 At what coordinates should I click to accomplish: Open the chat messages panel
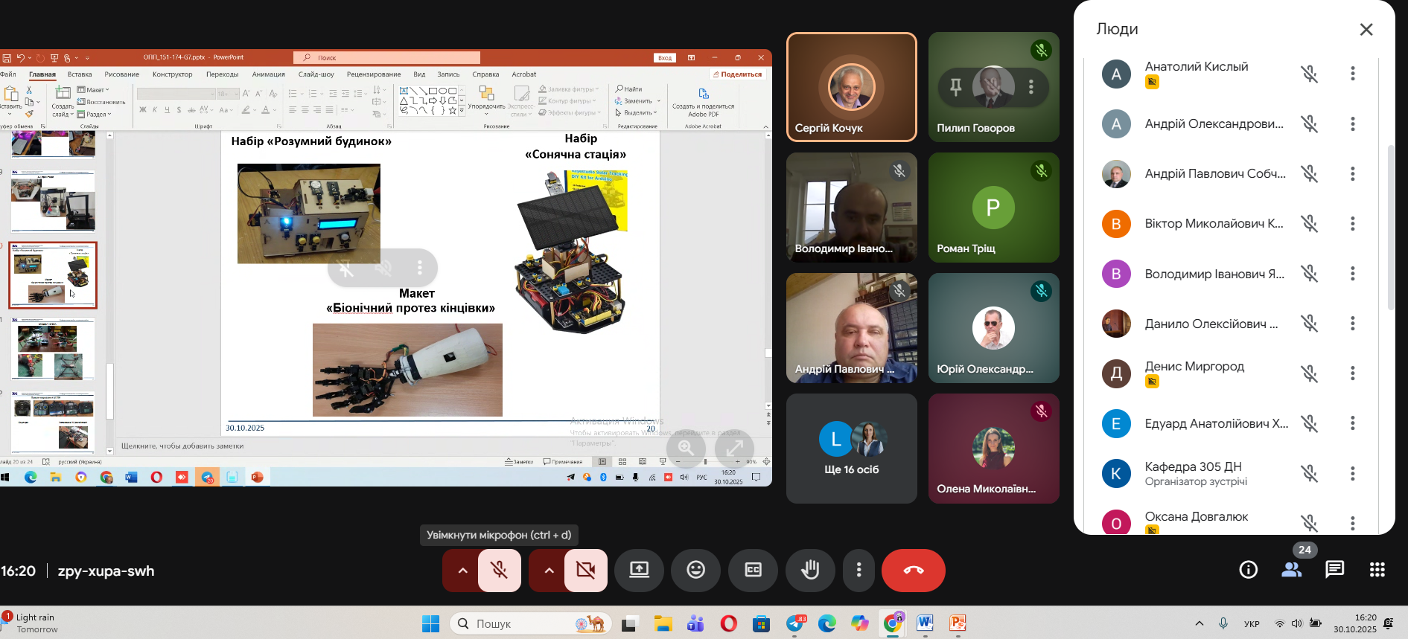coord(1334,570)
